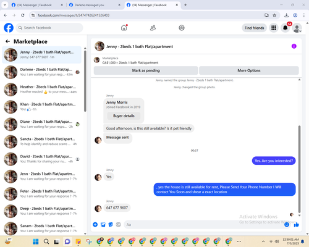Click the Find friends button

(x=254, y=28)
